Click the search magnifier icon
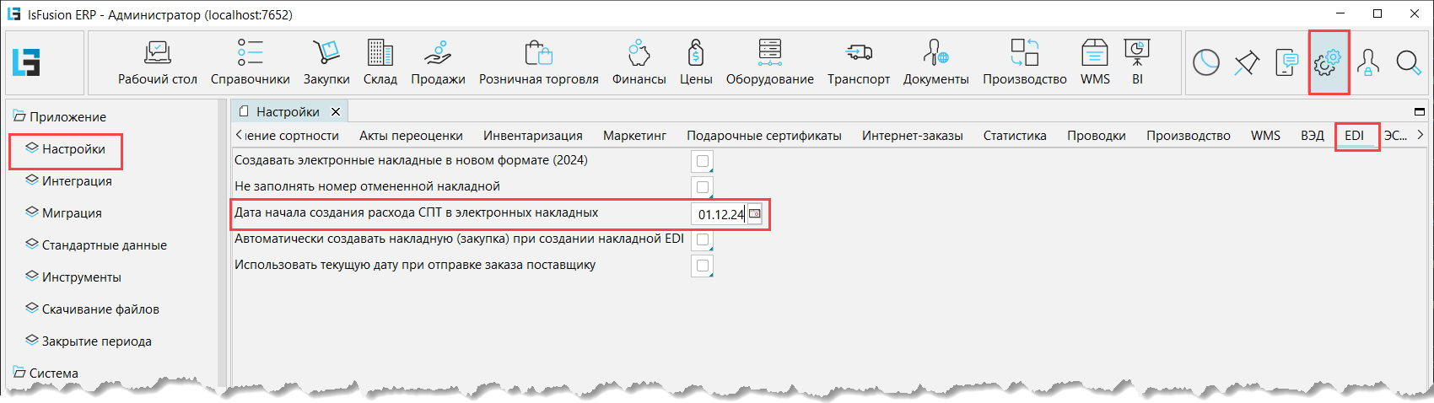 click(x=1408, y=62)
